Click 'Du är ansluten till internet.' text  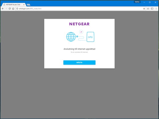tap(79, 52)
